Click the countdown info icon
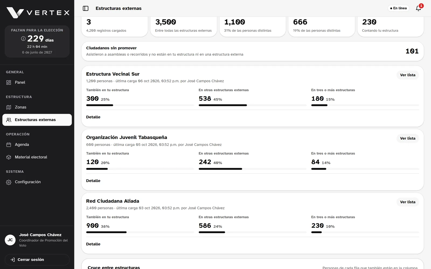Screen dimensions: 431x269 23,38
